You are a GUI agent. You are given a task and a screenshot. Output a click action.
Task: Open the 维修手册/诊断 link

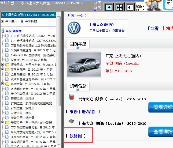(x=83, y=112)
